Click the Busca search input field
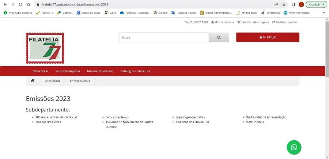Screen dimensions: 329x159 pos(164,37)
